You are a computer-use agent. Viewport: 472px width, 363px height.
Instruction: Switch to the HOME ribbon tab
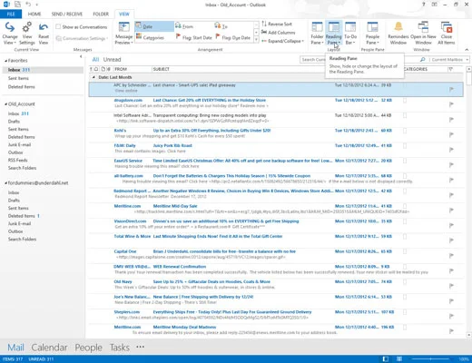(x=34, y=14)
